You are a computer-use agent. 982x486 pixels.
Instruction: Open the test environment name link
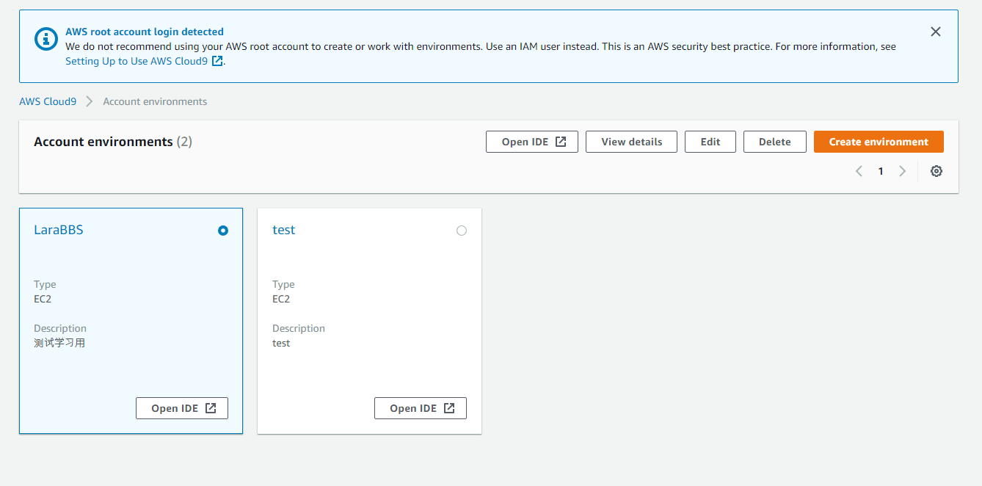click(284, 230)
